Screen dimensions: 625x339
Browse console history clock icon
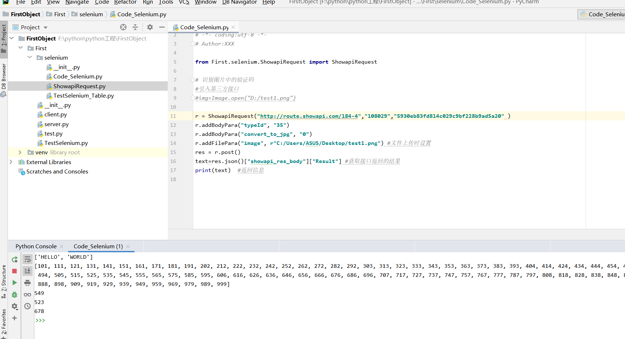(x=27, y=306)
